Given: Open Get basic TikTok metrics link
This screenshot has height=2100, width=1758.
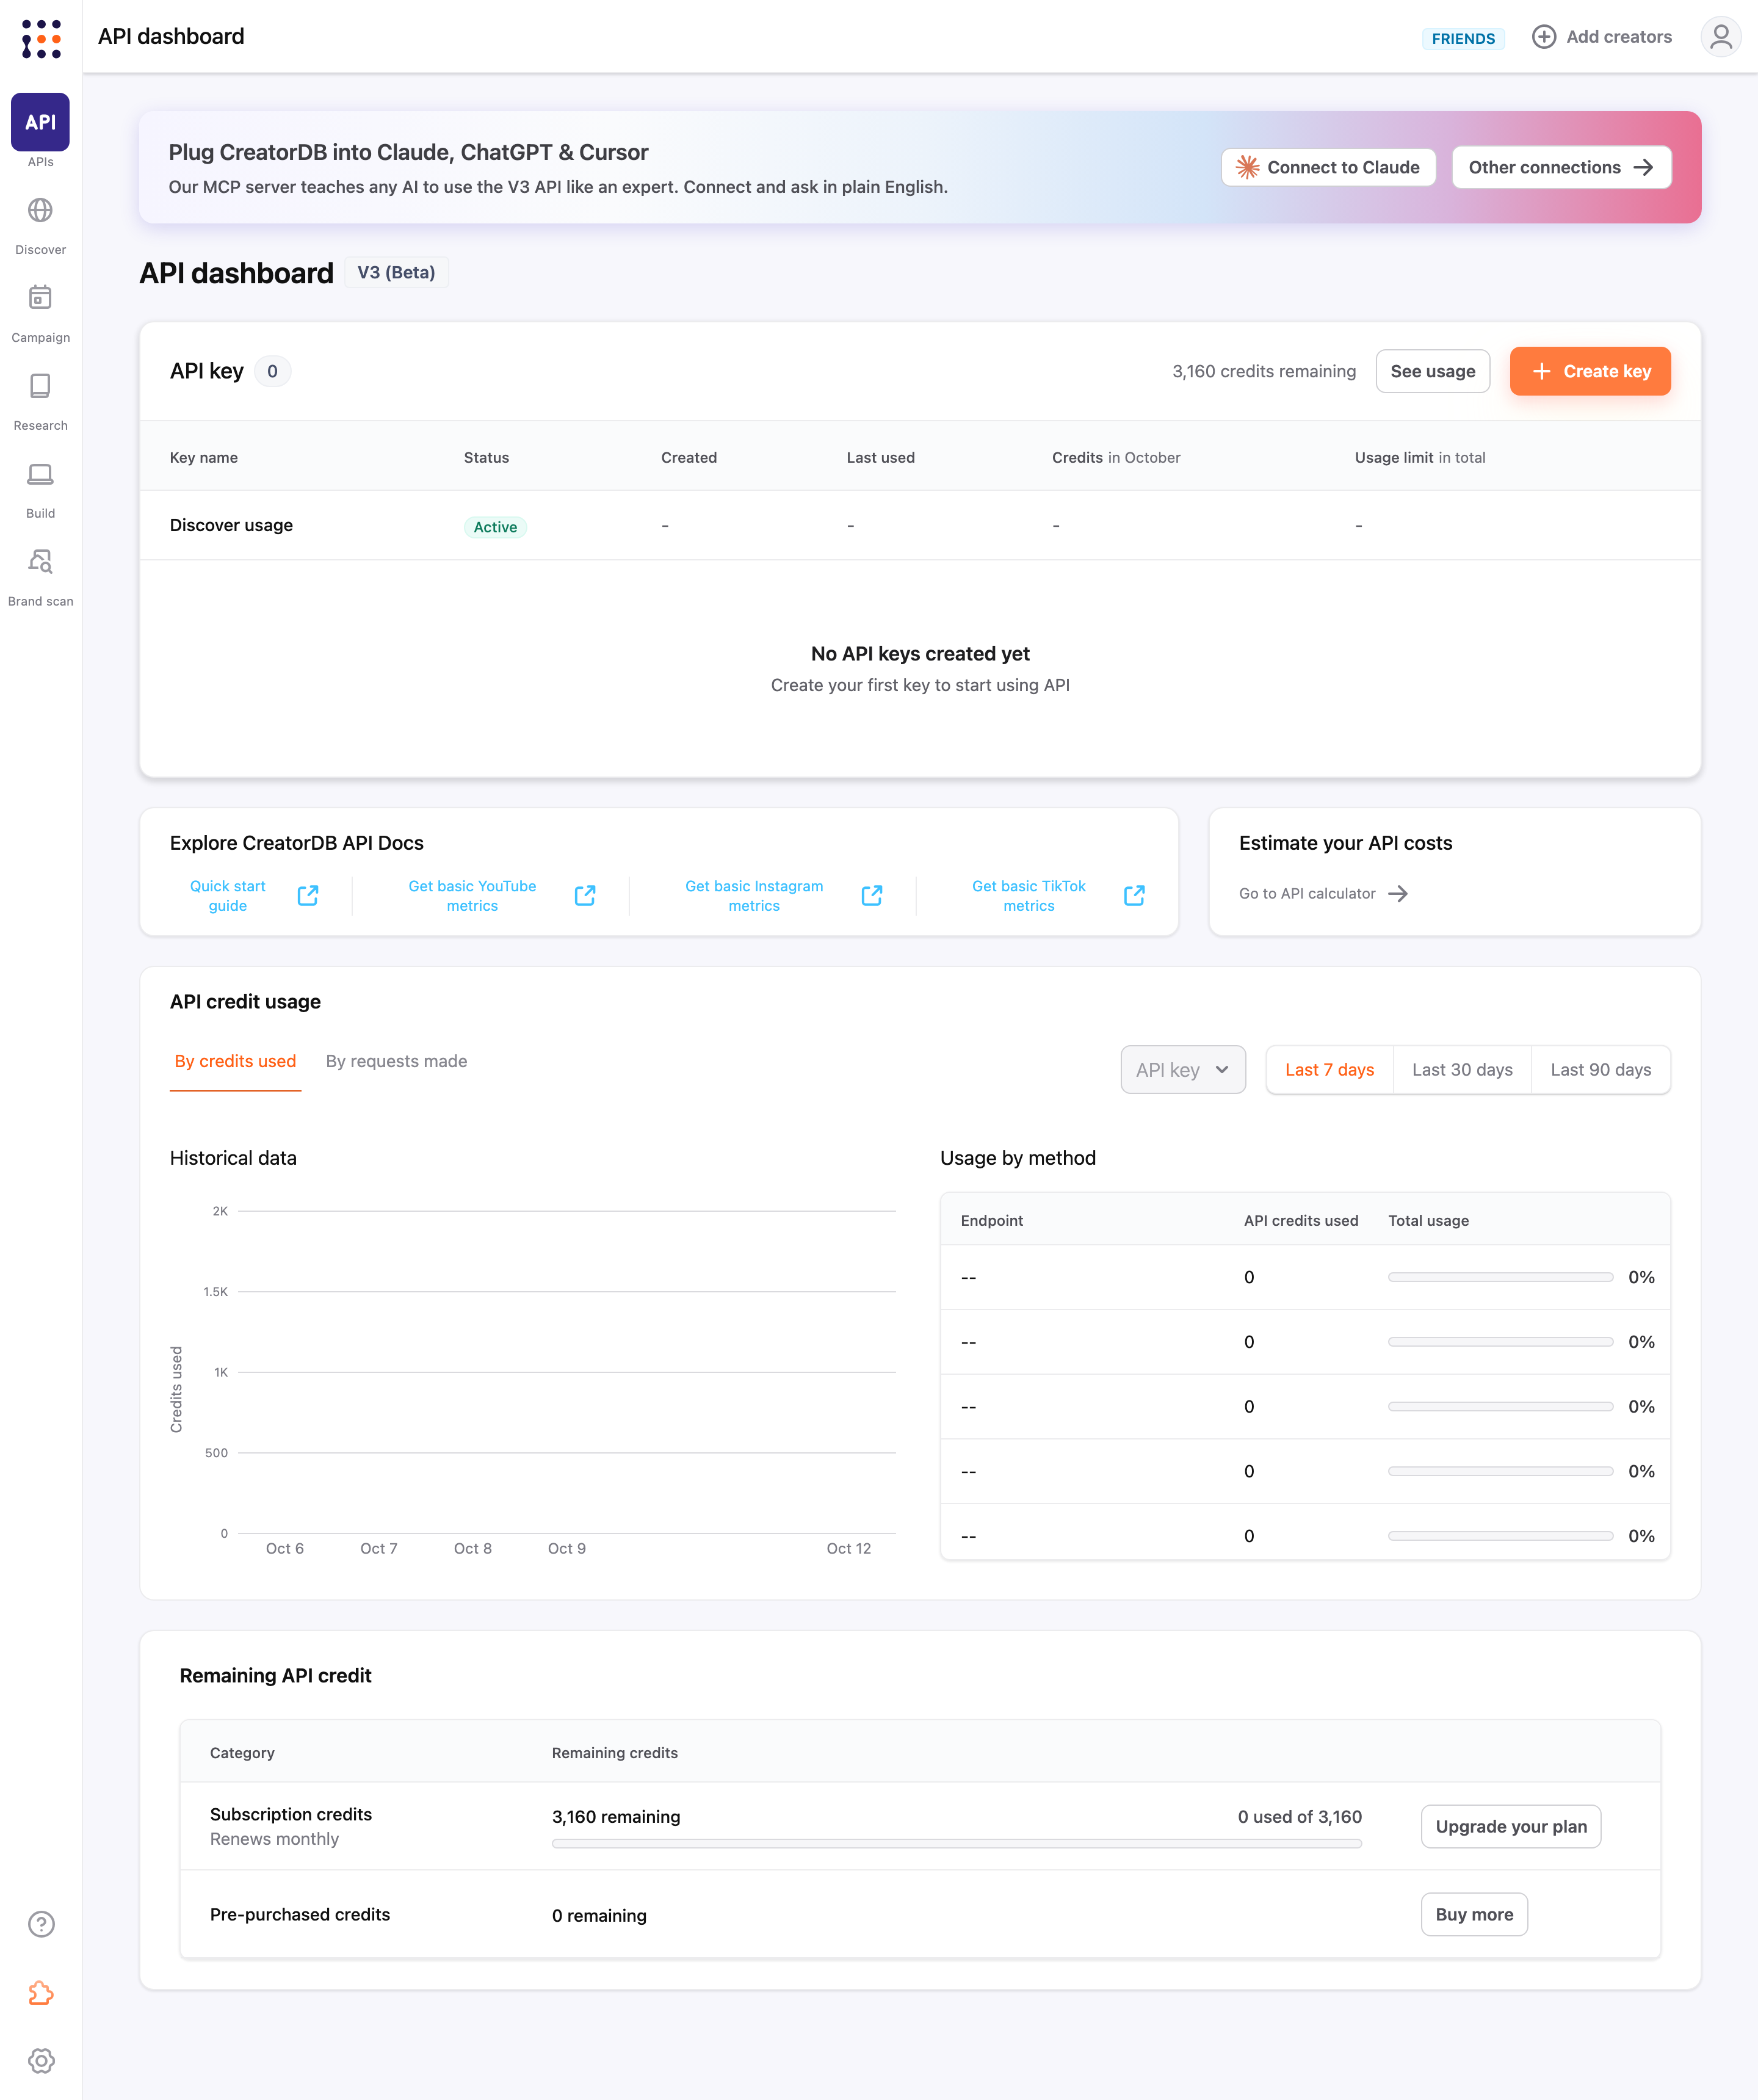Looking at the screenshot, I should point(1028,895).
